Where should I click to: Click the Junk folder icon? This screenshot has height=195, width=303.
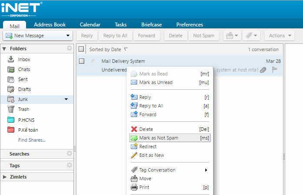(11, 99)
